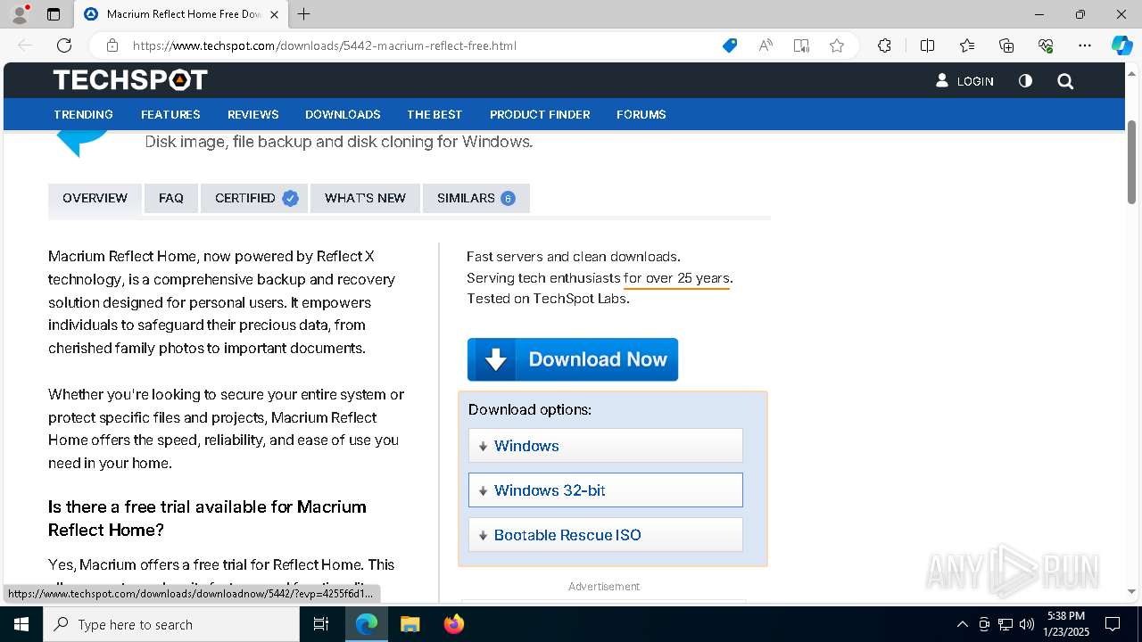The width and height of the screenshot is (1142, 642).
Task: Click scrollbar down arrow
Action: point(1131,591)
